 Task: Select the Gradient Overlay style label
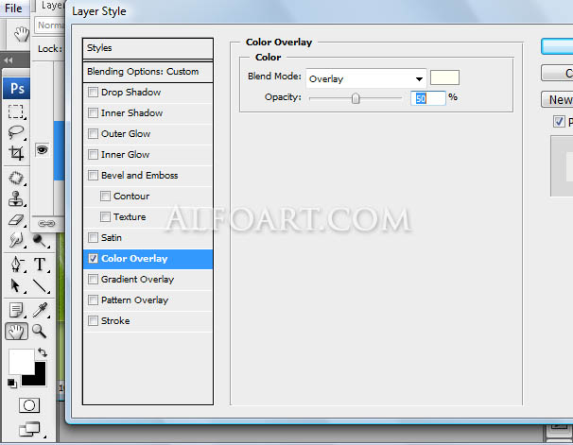137,280
